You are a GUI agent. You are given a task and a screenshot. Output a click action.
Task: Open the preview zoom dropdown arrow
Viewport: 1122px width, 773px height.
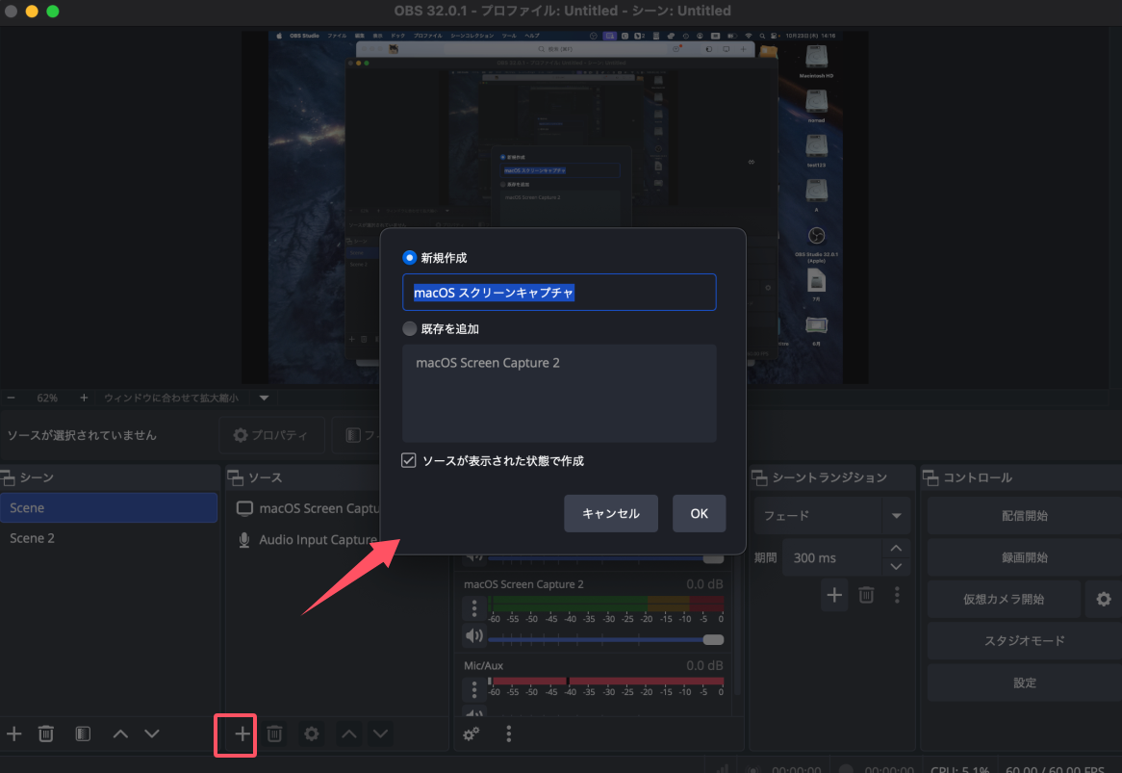click(264, 397)
